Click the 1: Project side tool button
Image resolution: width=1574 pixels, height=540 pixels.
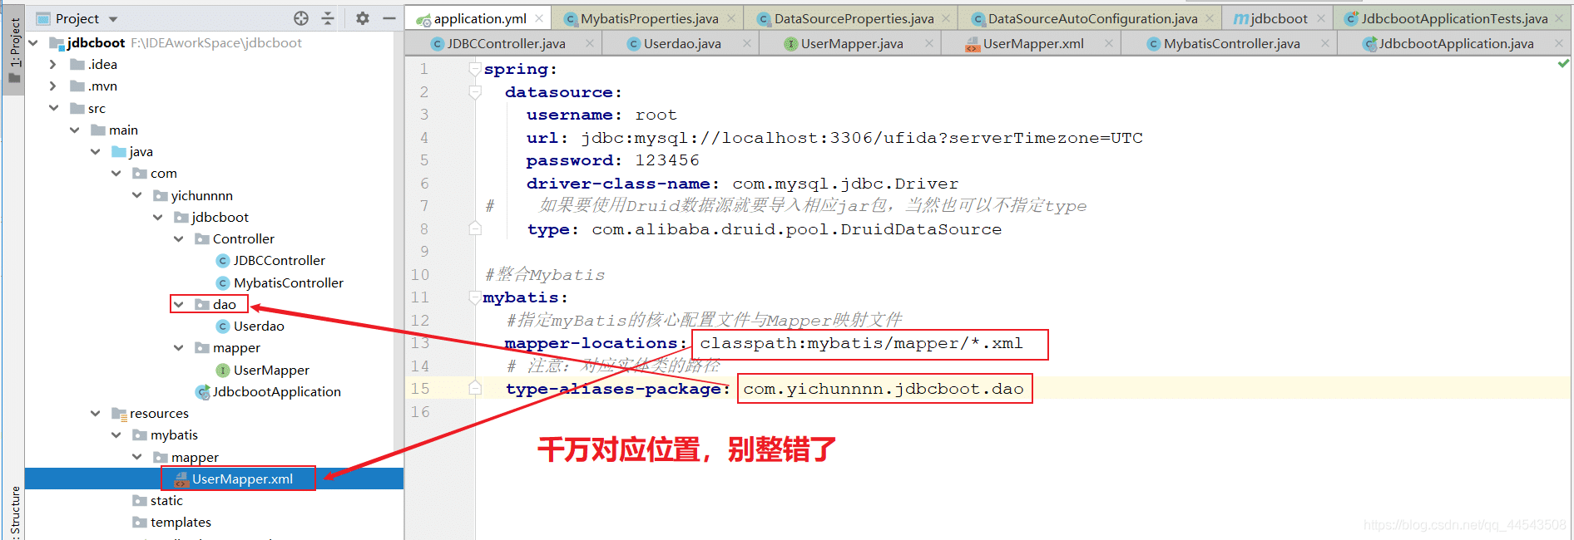click(14, 50)
